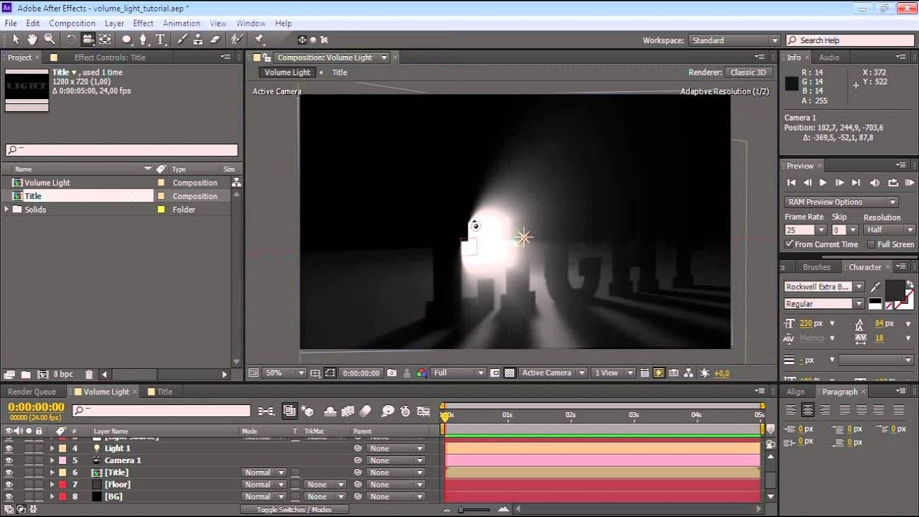Click the 8 bpc color depth button
This screenshot has width=919, height=517.
pyautogui.click(x=63, y=374)
